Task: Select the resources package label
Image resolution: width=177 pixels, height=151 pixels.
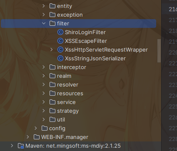Action: pos(70,94)
